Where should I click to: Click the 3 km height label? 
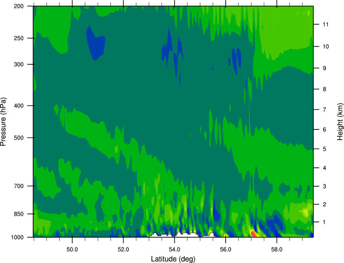pos(325,187)
